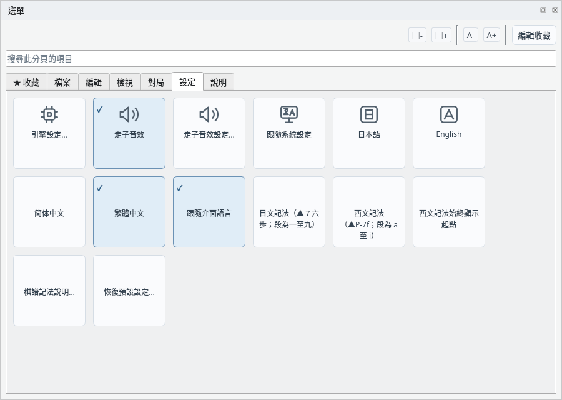Open 走子音效設定 sound settings tile
562x400 pixels.
pyautogui.click(x=209, y=133)
